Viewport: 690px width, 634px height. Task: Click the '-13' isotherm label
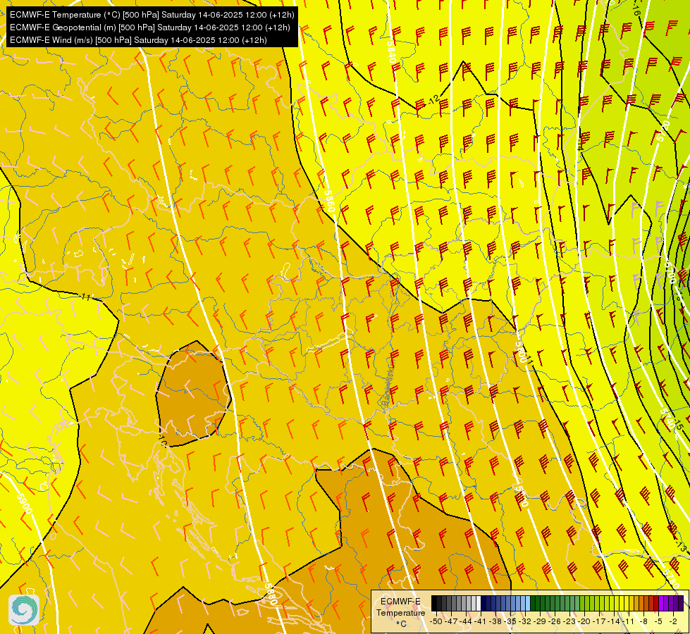click(x=681, y=547)
